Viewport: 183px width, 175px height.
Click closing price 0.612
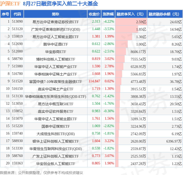coord(96,44)
